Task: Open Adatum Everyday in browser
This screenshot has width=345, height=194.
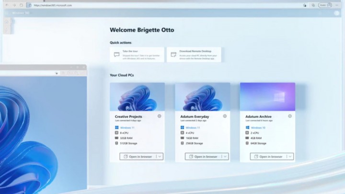Action: [x=203, y=157]
